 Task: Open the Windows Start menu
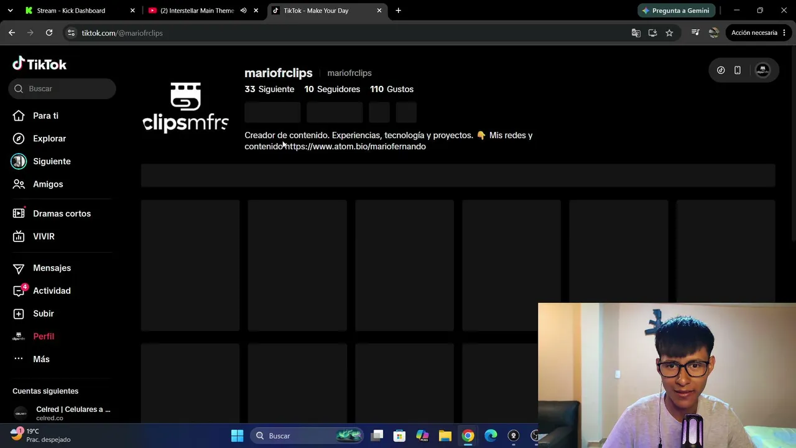point(237,436)
